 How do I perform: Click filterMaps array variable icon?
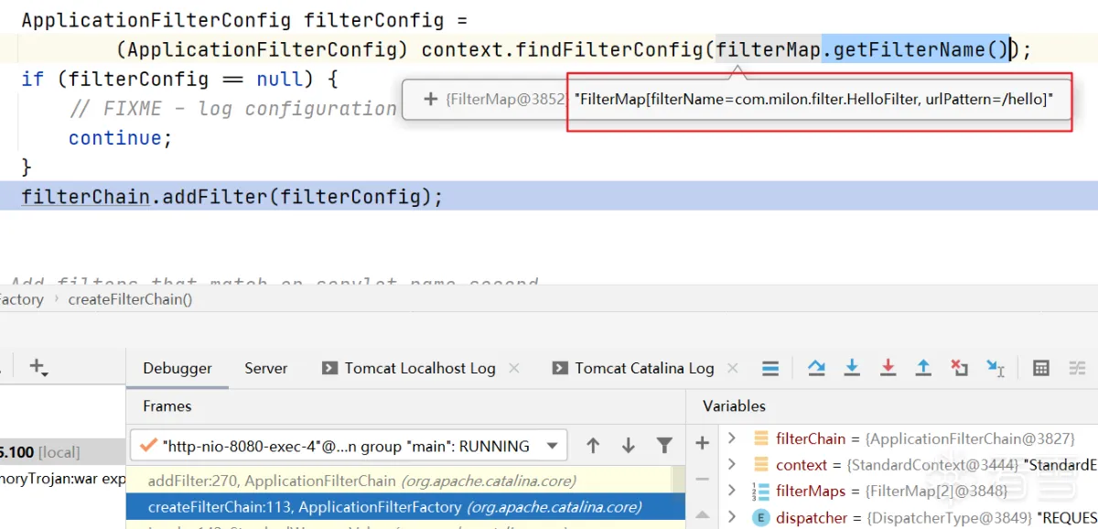[x=761, y=491]
